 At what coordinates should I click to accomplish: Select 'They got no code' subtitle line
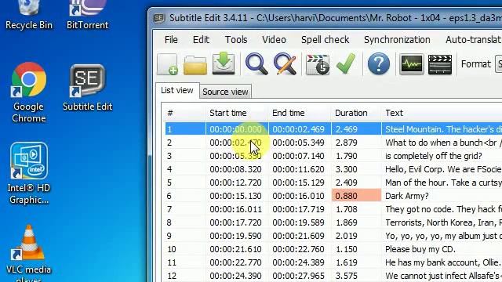[333, 209]
